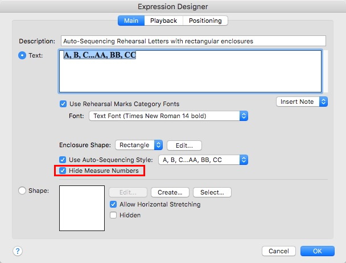Click the Description text field
346x263 pixels.
point(193,41)
